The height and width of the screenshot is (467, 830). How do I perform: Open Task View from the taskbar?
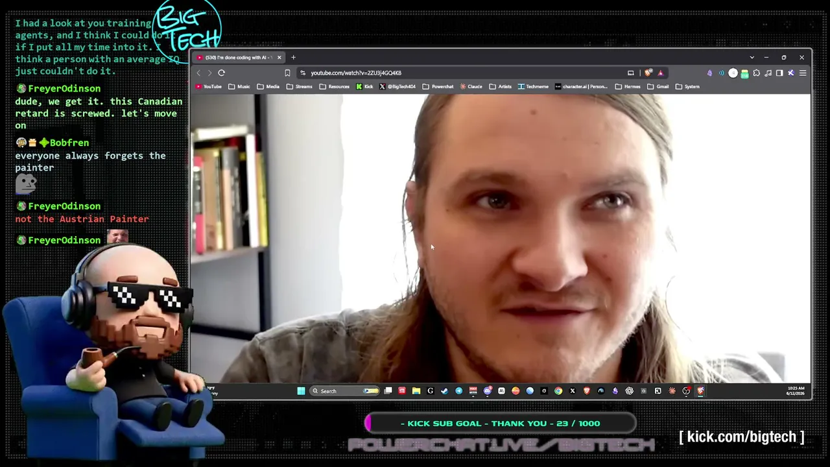[x=388, y=391]
